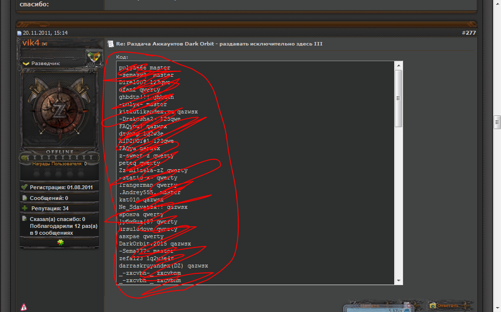This screenshot has height=312, width=501.
Task: Click the post document icon beside the date
Action: [x=19, y=33]
